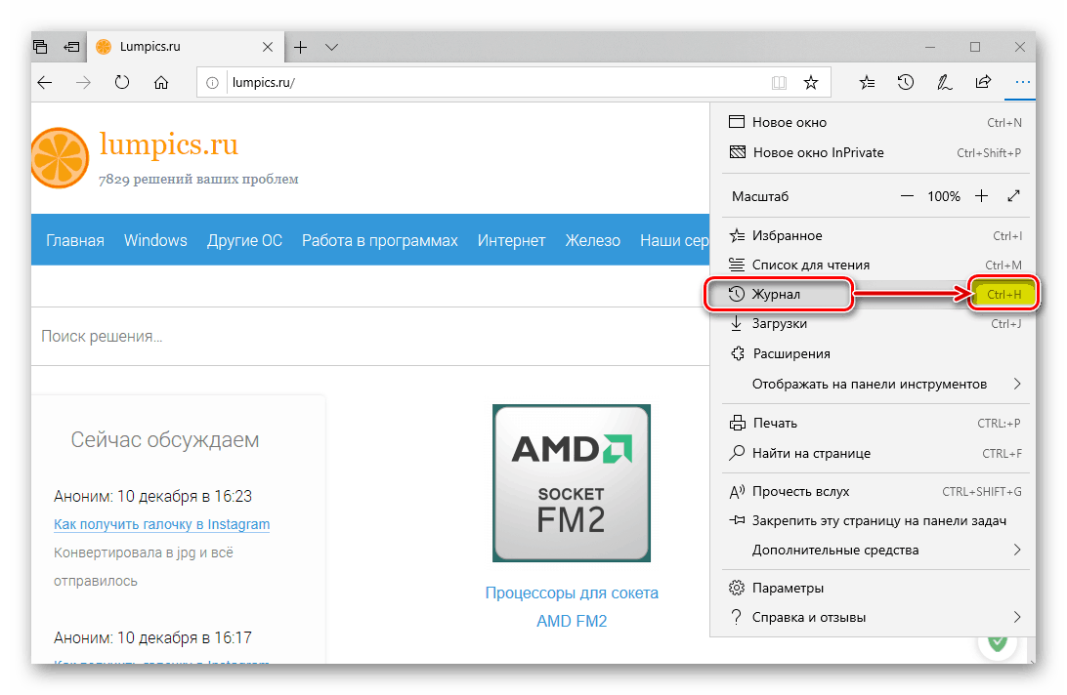Click the zoom in plus button

[982, 196]
